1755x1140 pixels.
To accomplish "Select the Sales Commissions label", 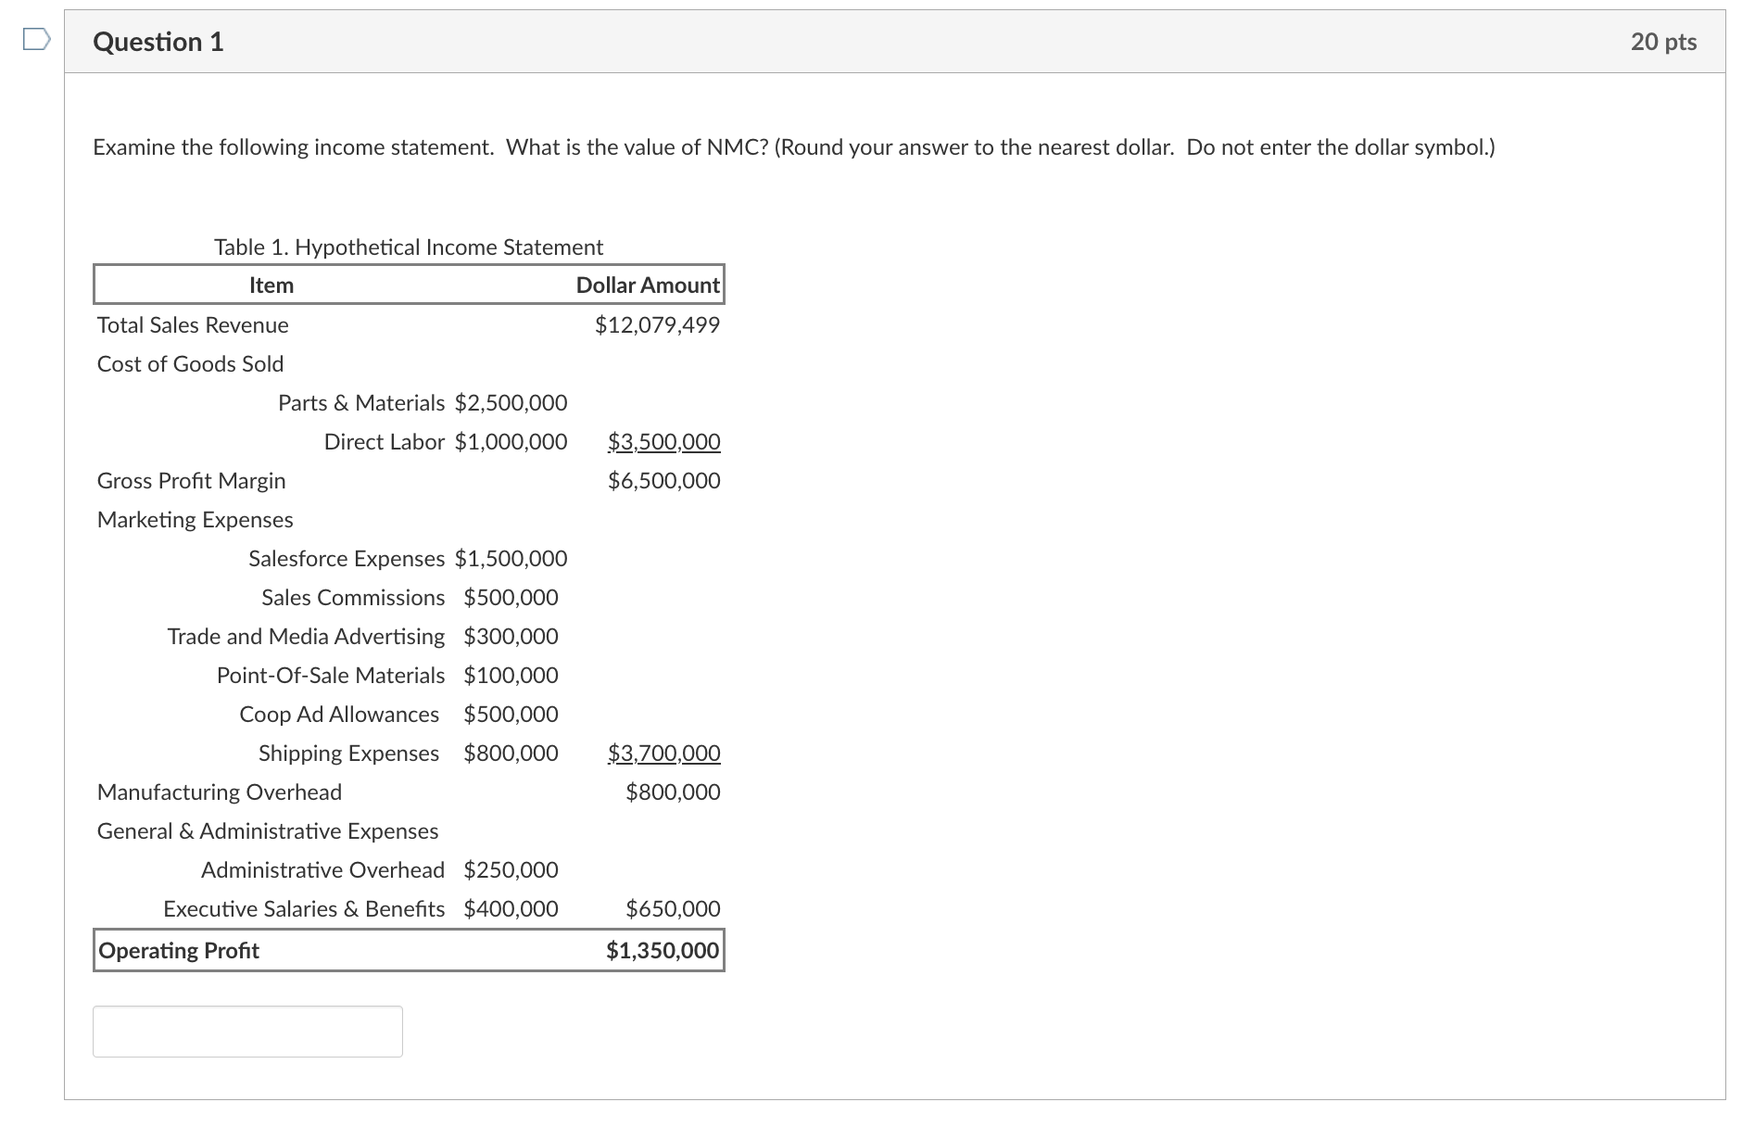I will 353,598.
